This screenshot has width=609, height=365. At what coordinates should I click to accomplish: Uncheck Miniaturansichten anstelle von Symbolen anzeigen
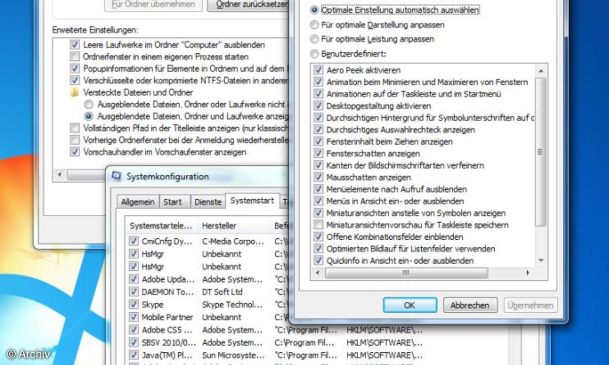(318, 213)
